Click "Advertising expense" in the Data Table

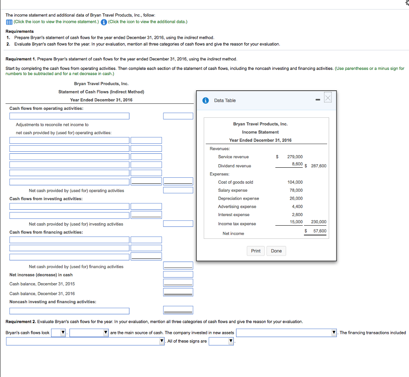coord(237,206)
